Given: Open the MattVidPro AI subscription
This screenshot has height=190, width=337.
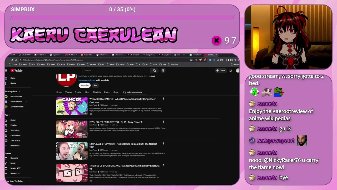Looking at the screenshot, I should (x=13, y=97).
